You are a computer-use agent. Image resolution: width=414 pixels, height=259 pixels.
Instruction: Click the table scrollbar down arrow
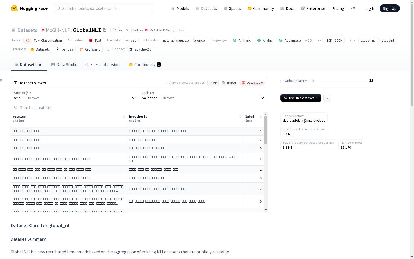click(x=265, y=210)
